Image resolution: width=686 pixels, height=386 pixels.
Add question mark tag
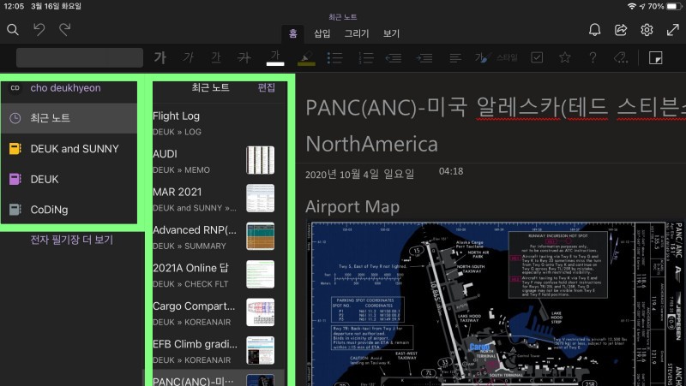click(x=593, y=57)
